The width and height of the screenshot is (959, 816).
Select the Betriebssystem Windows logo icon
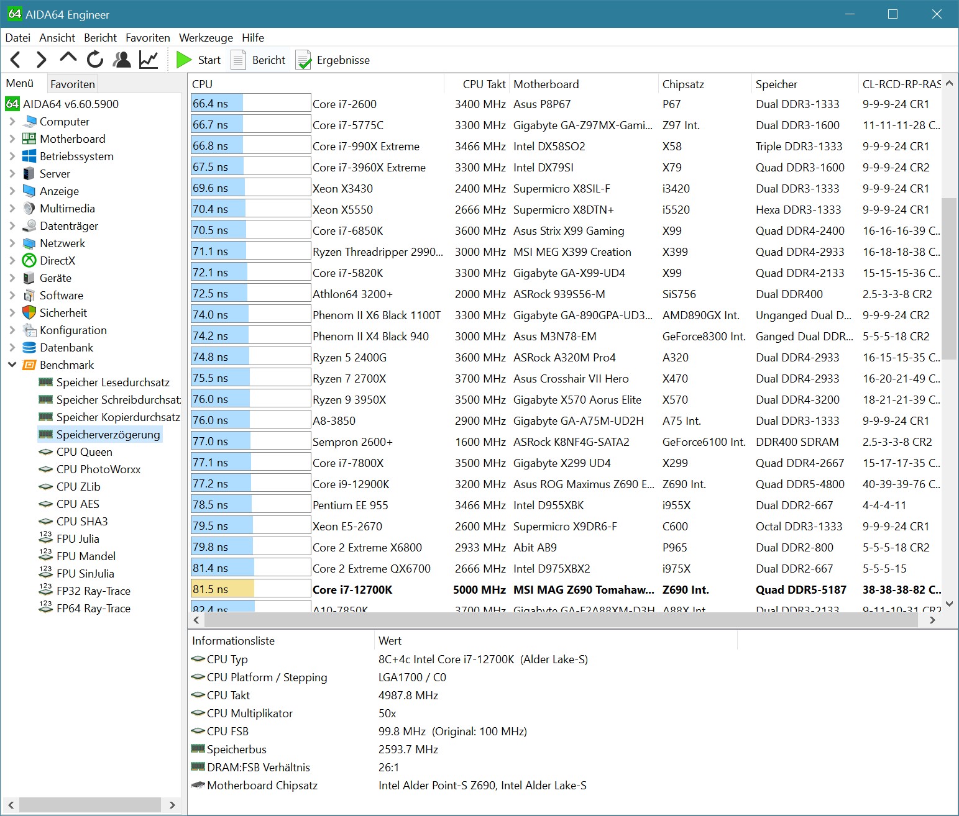29,156
